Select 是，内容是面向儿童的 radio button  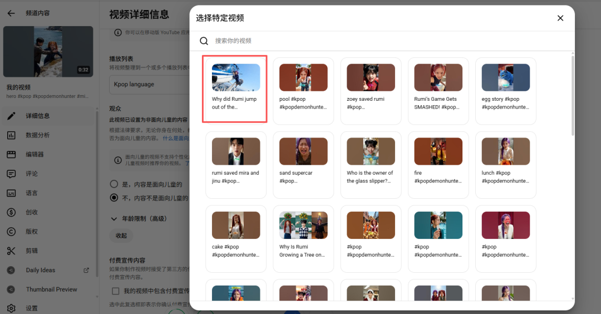click(x=114, y=184)
